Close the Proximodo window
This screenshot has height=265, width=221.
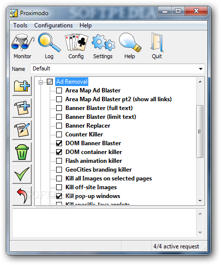click(x=196, y=11)
